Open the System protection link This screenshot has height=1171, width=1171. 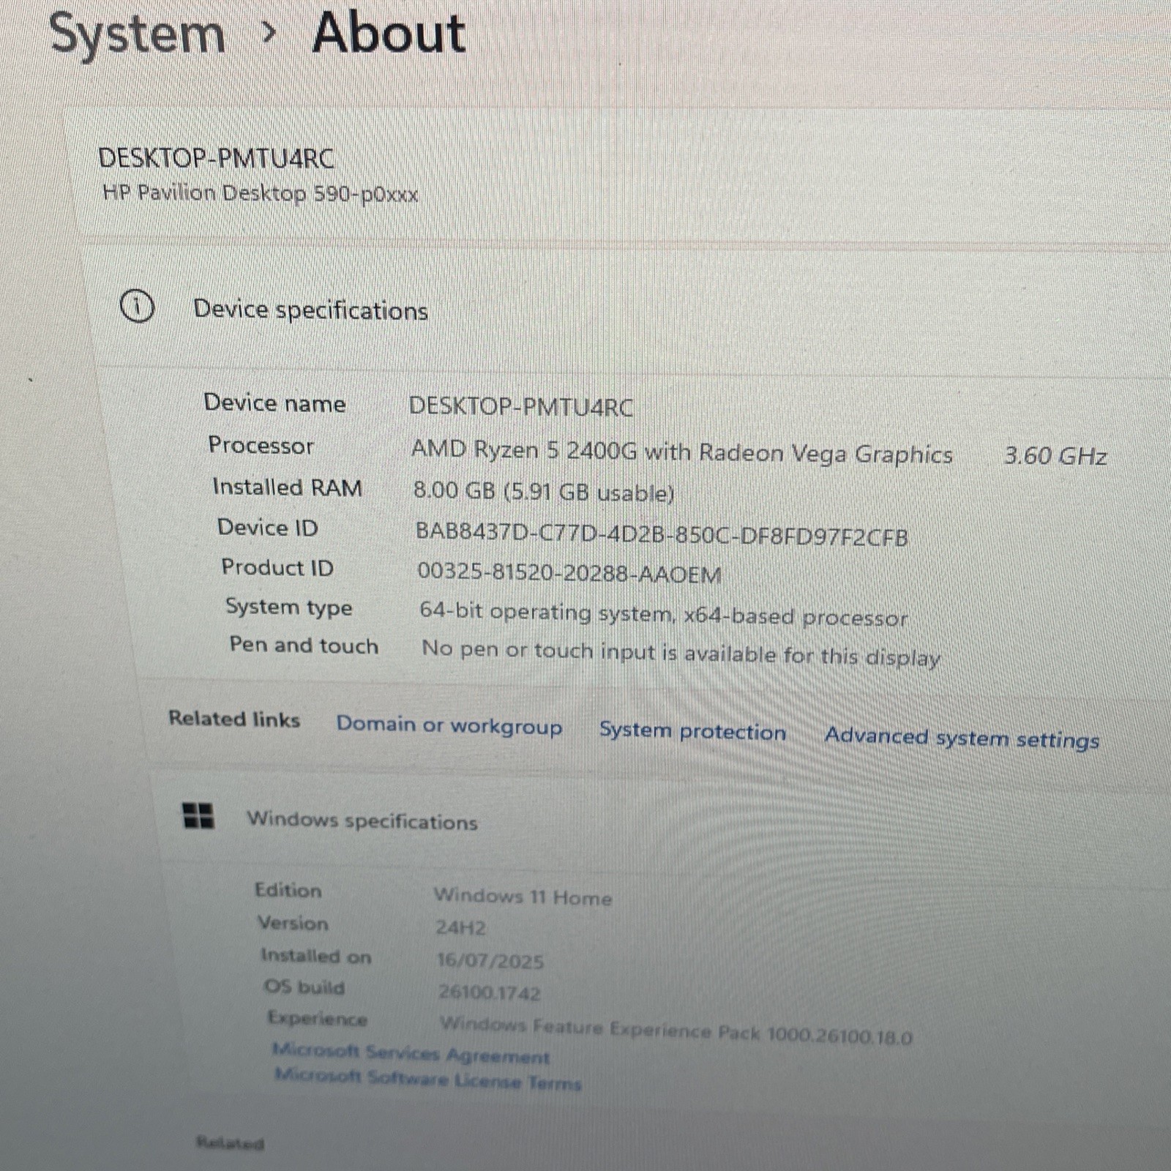(692, 731)
